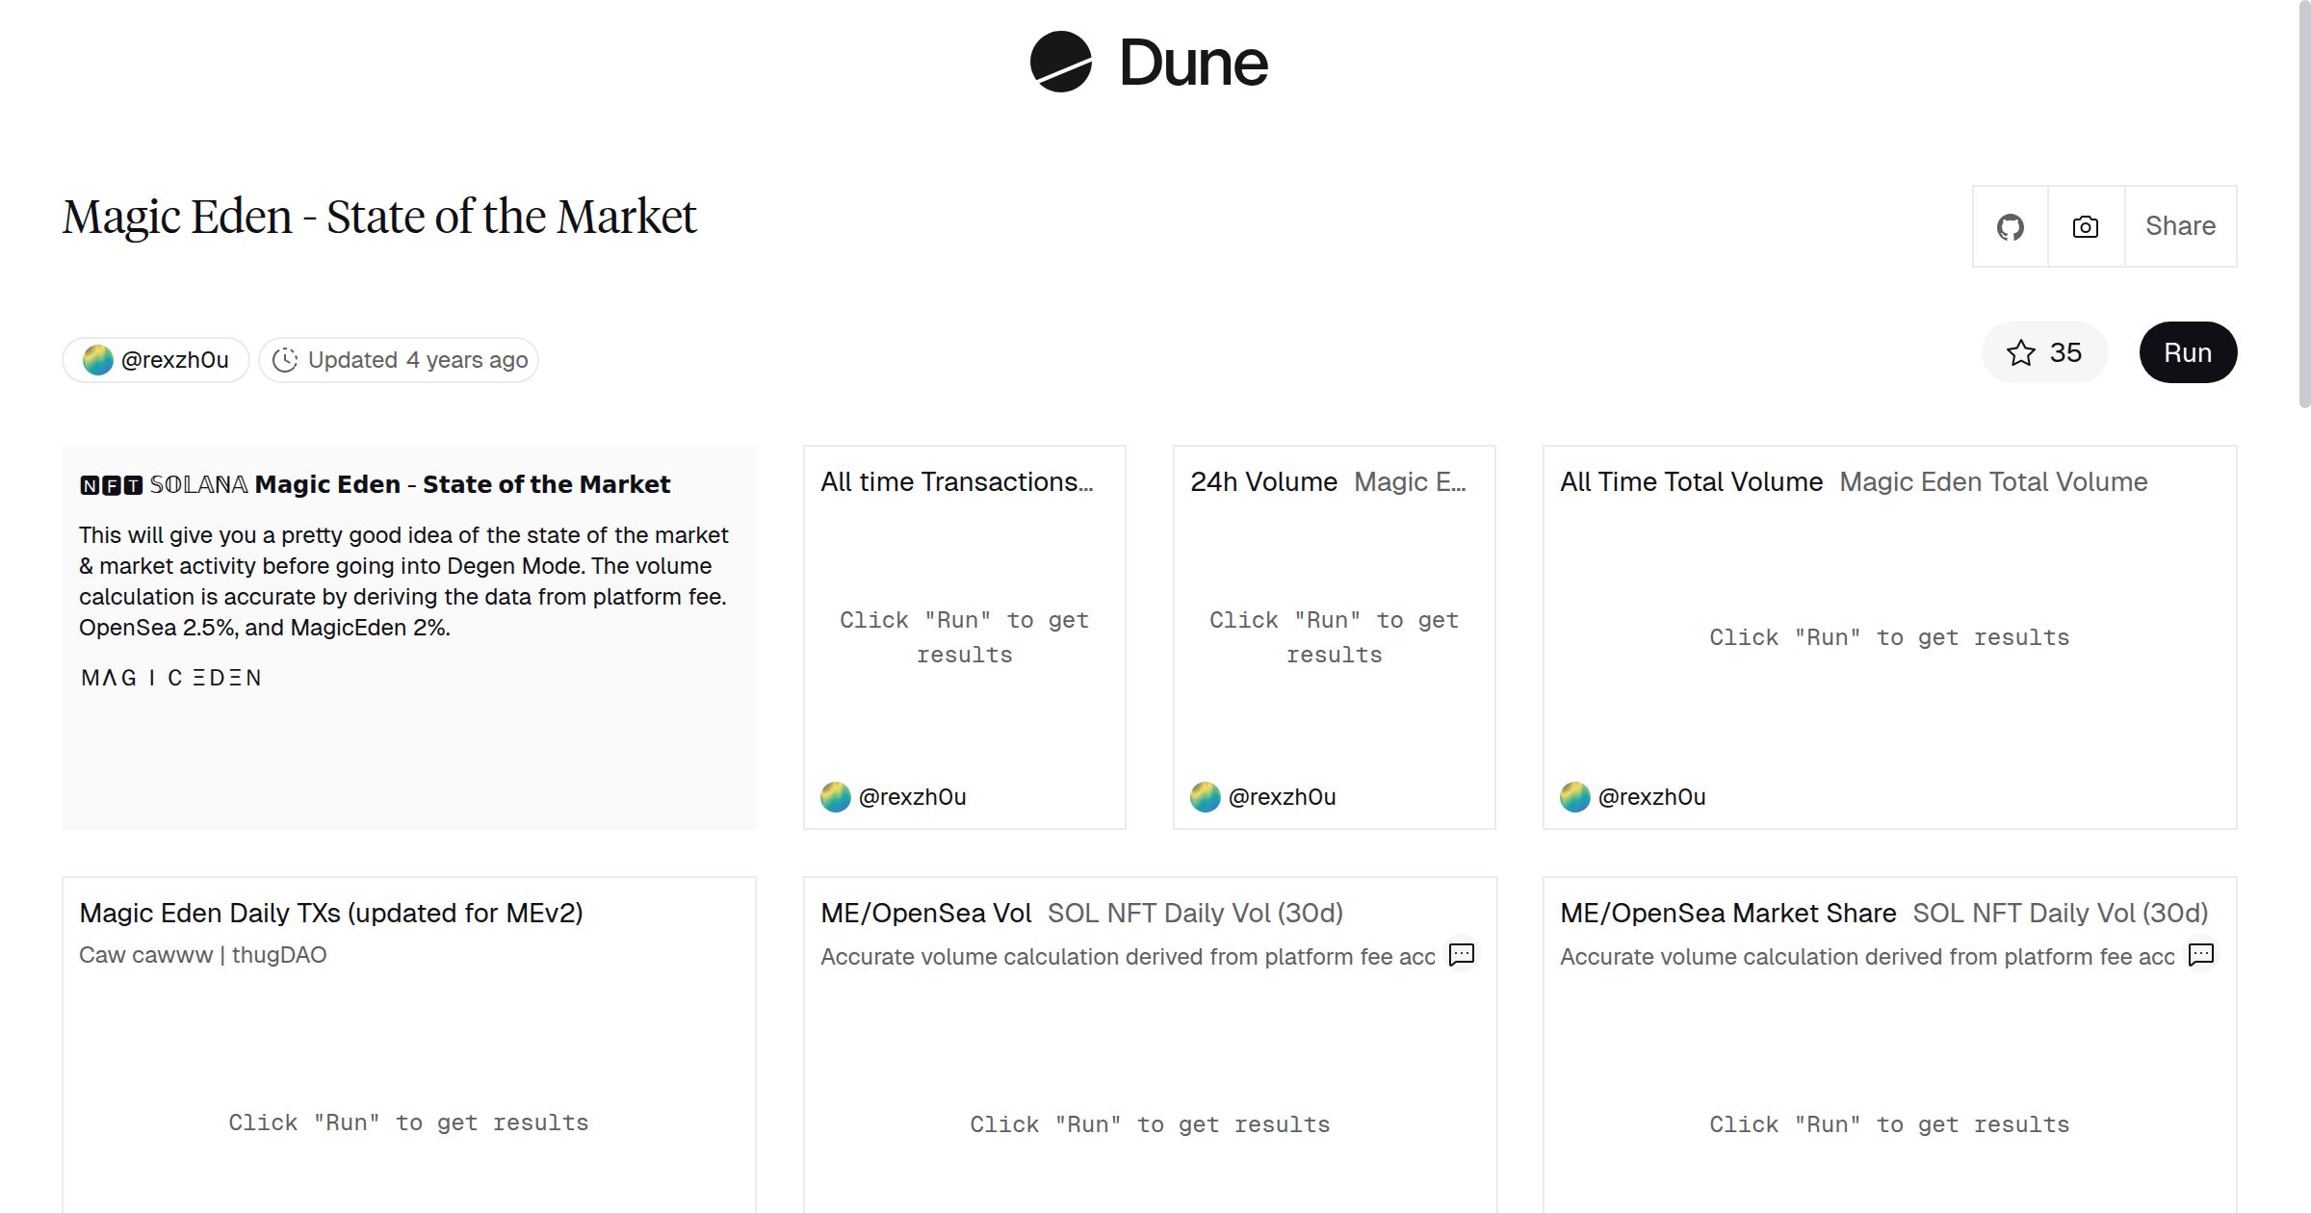The height and width of the screenshot is (1213, 2311).
Task: Click the camera screenshot icon
Action: click(x=2084, y=225)
